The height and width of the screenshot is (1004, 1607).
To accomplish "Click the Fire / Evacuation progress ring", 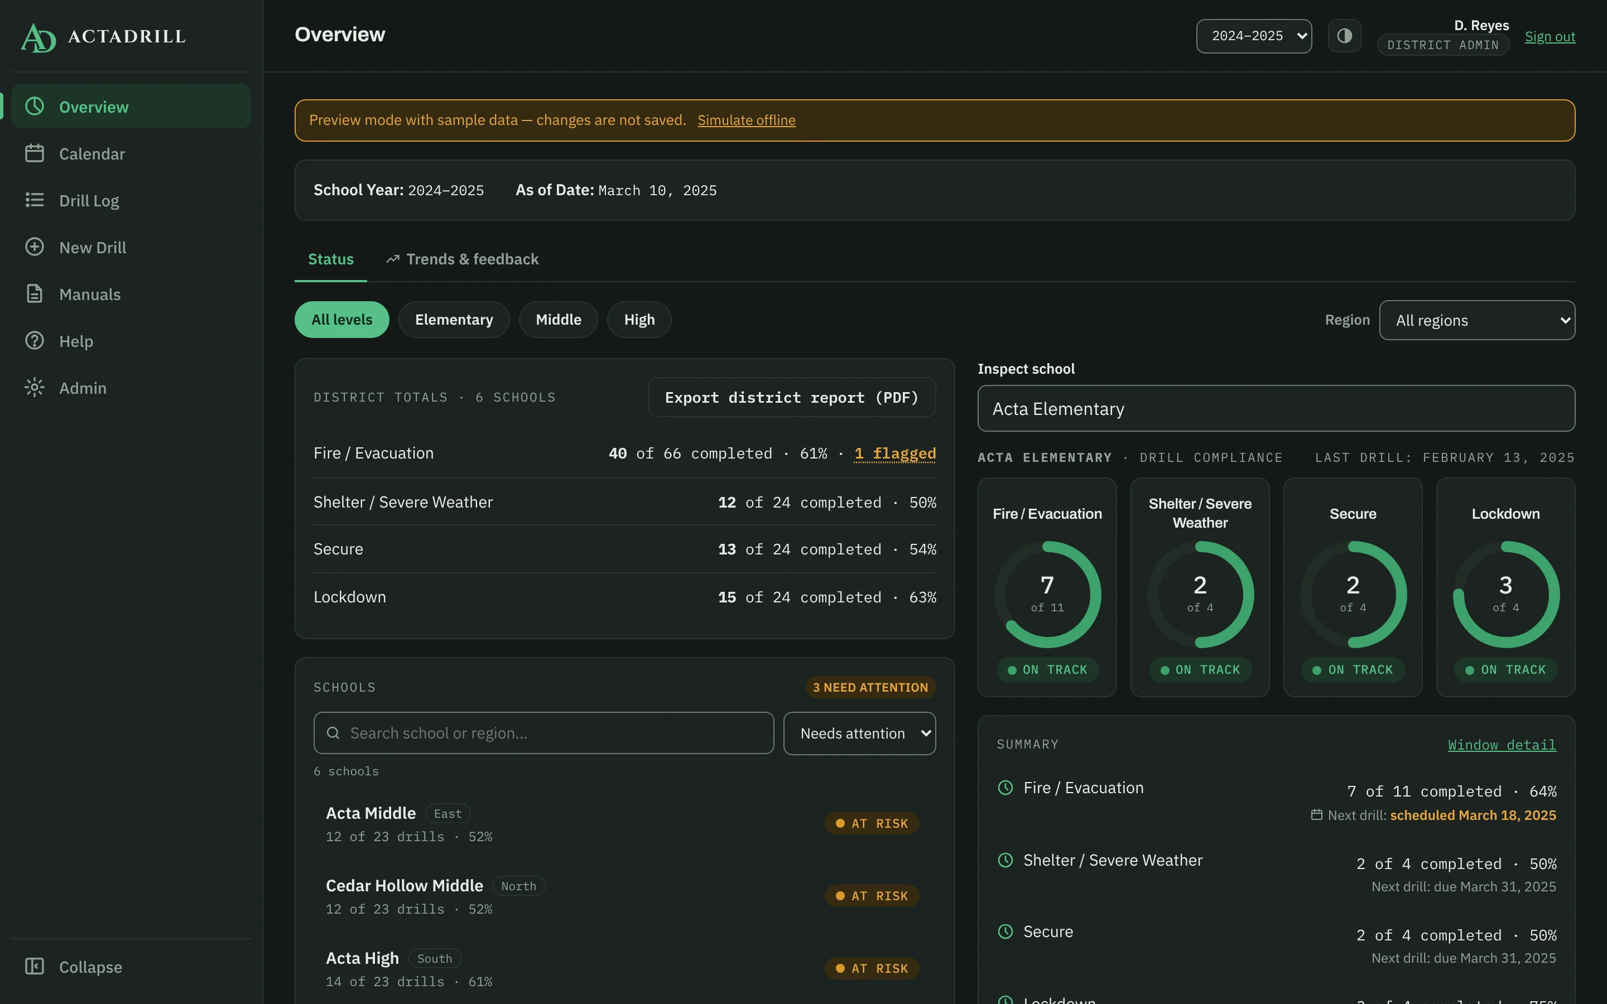I will (x=1047, y=594).
